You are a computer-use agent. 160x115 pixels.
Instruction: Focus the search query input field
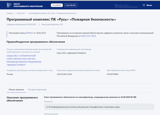pyautogui.click(x=127, y=5)
